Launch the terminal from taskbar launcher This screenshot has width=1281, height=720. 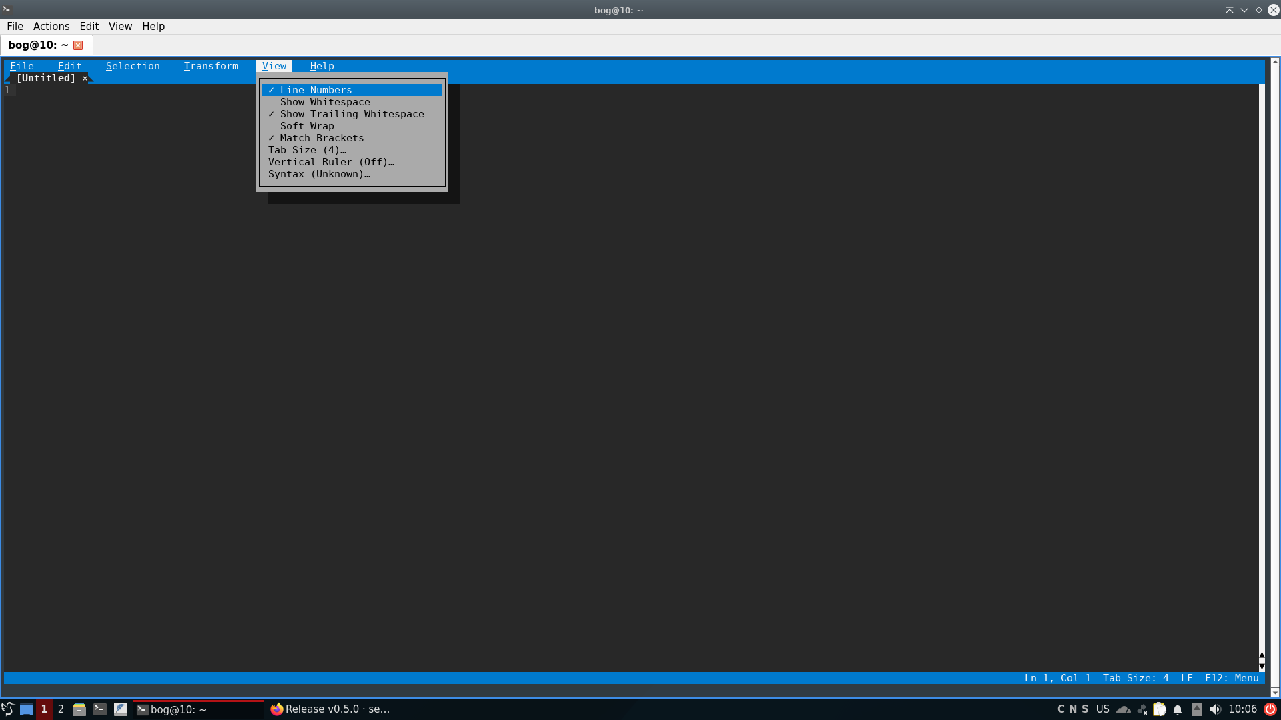(x=100, y=709)
